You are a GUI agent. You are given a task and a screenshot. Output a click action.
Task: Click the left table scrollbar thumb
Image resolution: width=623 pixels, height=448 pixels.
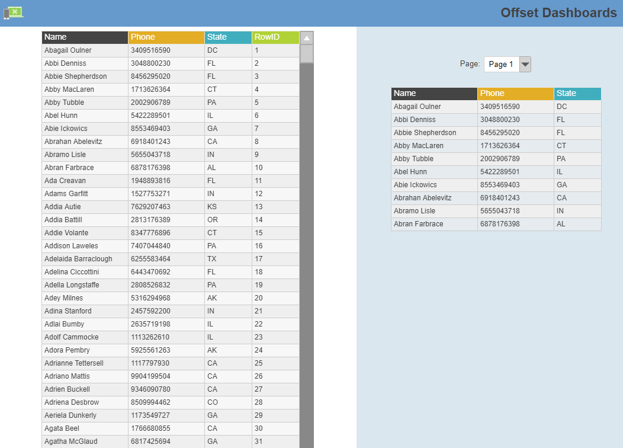click(307, 54)
